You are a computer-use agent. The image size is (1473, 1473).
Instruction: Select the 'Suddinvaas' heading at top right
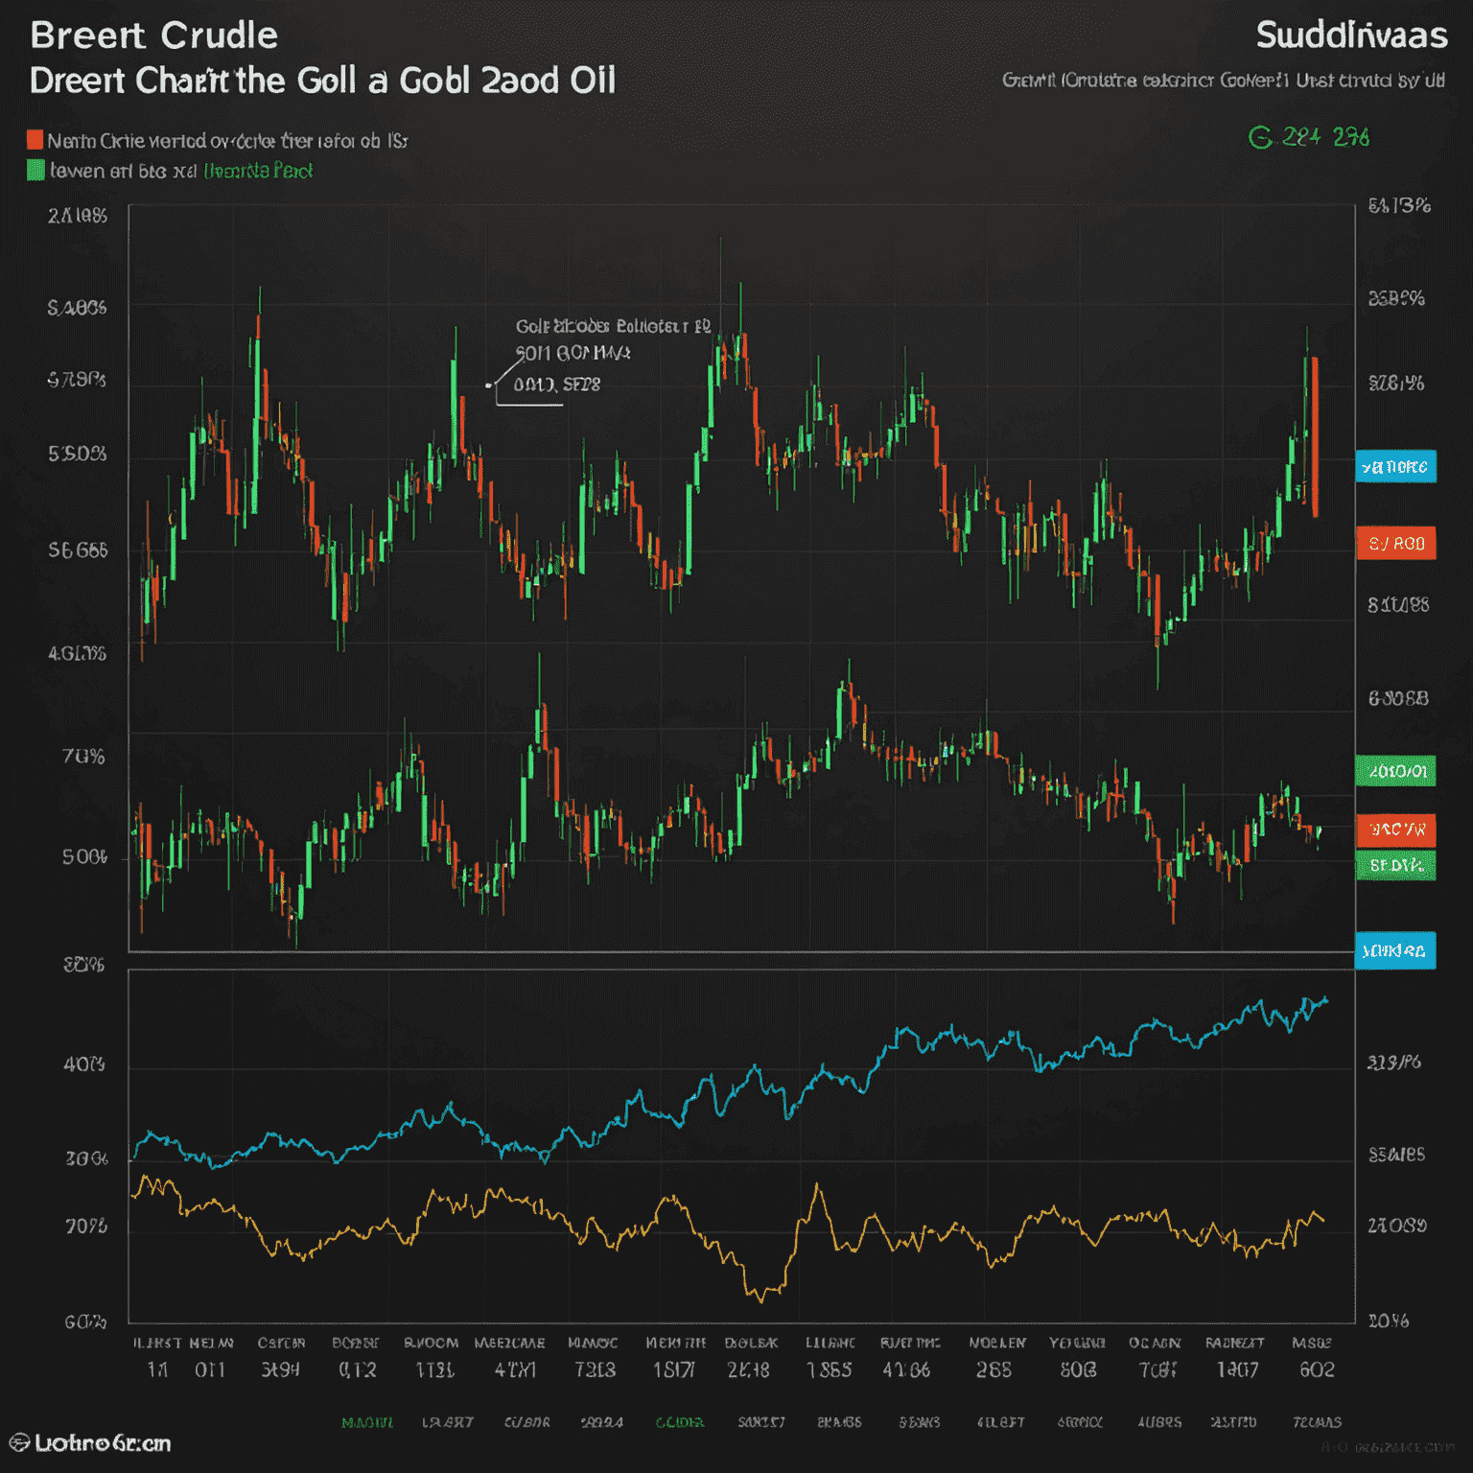pos(1351,35)
